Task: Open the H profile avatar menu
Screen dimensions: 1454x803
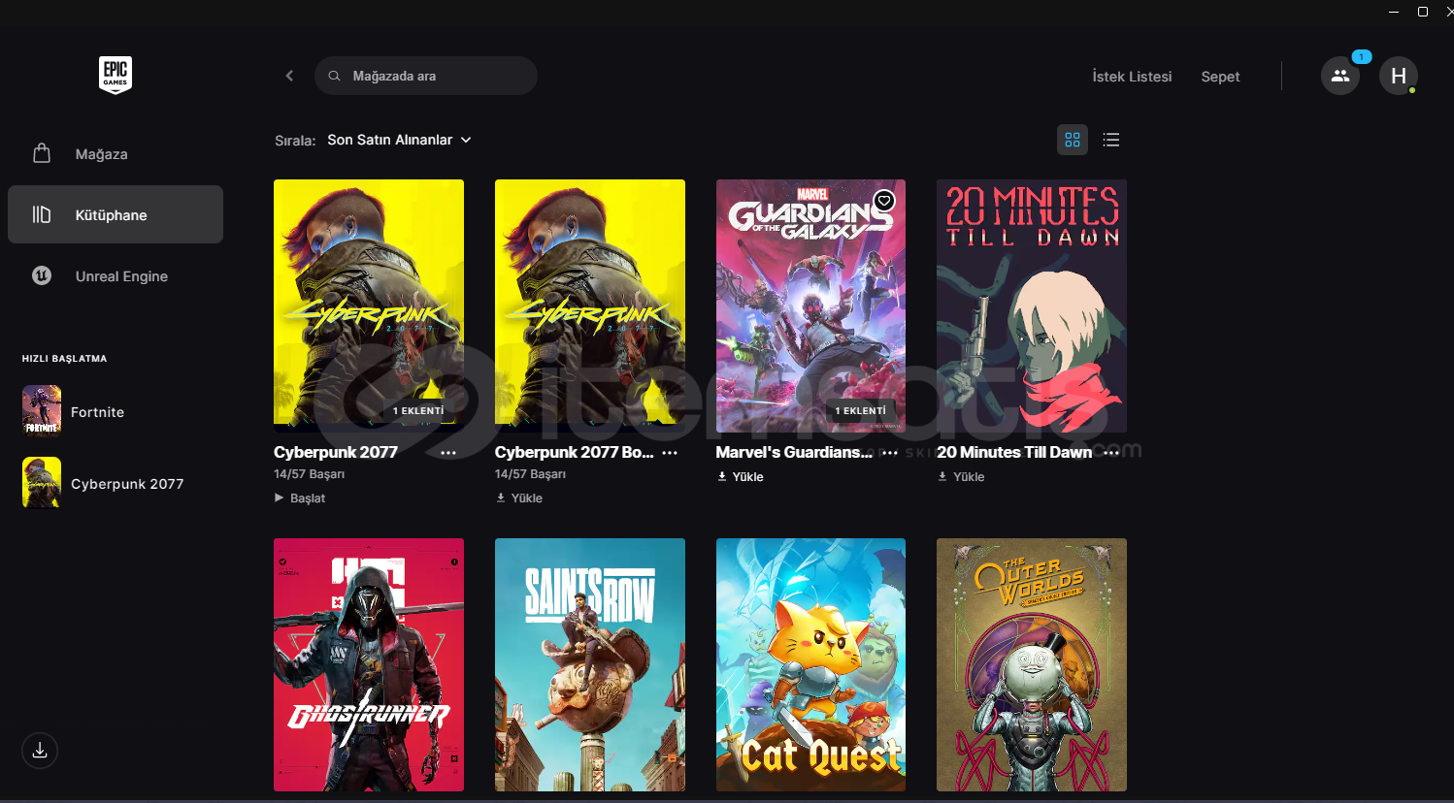Action: click(x=1398, y=76)
